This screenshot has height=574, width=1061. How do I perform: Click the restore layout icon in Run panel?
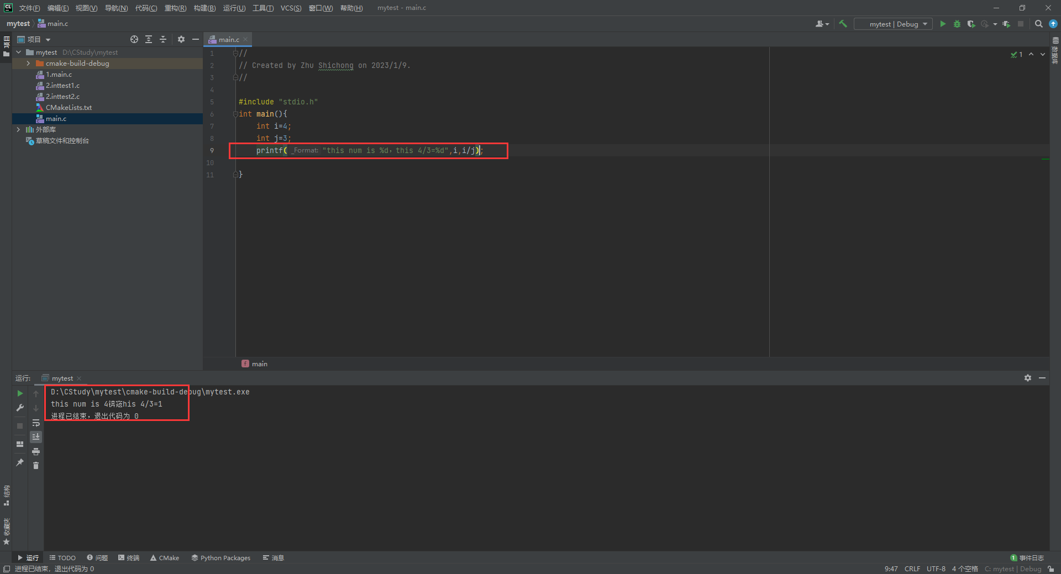[20, 444]
